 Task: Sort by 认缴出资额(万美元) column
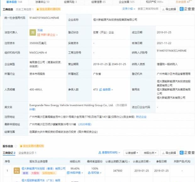point(118,162)
